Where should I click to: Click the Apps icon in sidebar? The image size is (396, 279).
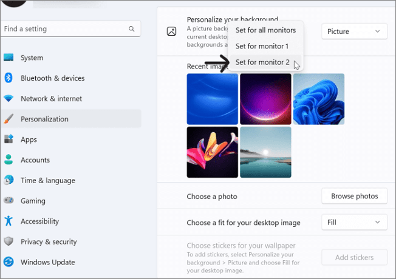[x=9, y=139]
